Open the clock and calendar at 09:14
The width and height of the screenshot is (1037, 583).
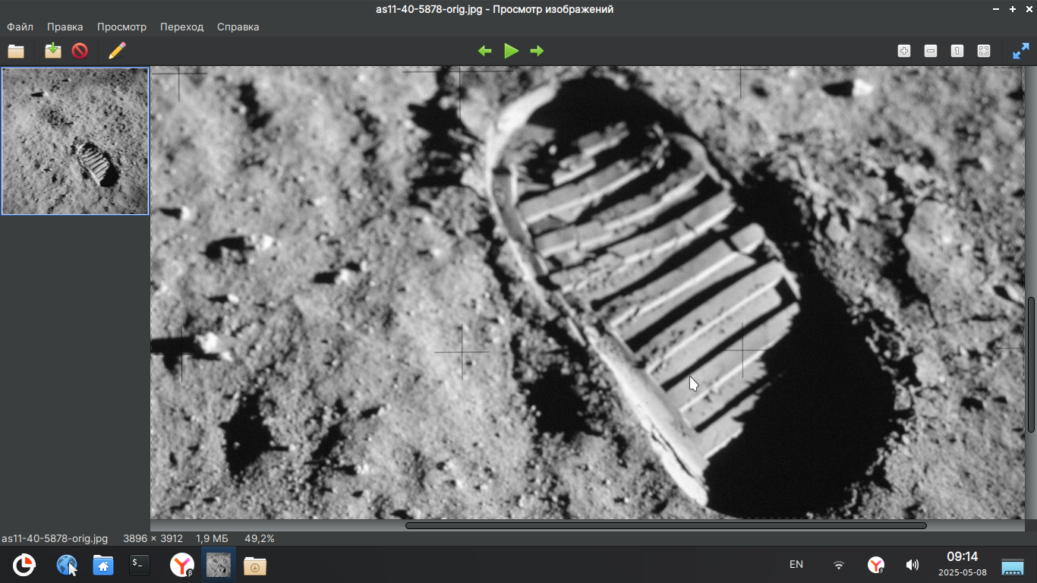(x=962, y=563)
